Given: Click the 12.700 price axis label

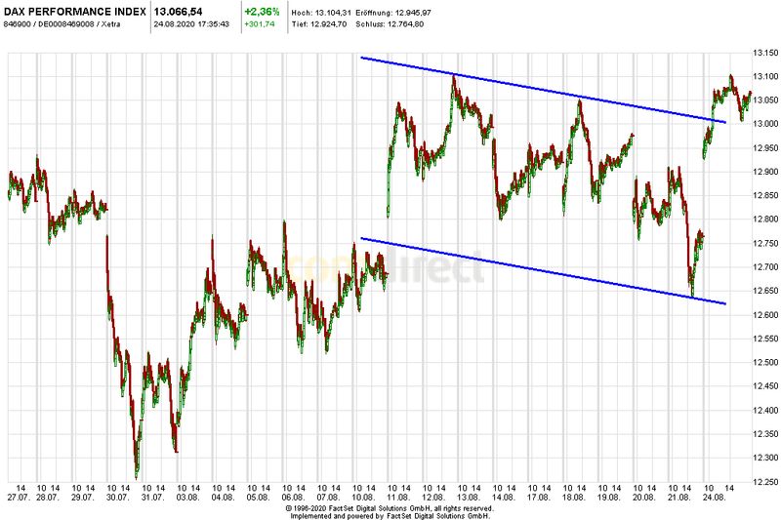Looking at the screenshot, I should 765,267.
